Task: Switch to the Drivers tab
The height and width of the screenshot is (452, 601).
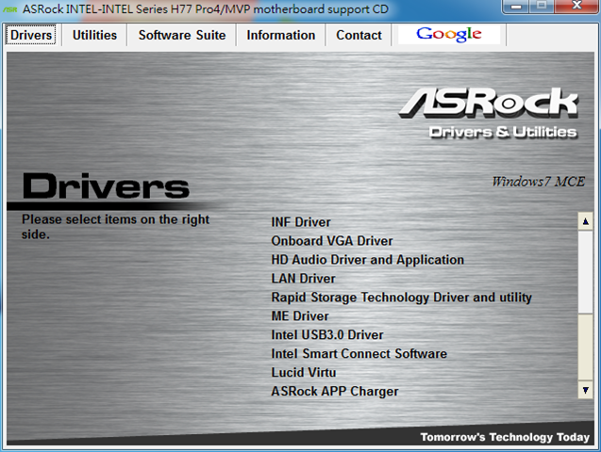Action: click(x=30, y=35)
